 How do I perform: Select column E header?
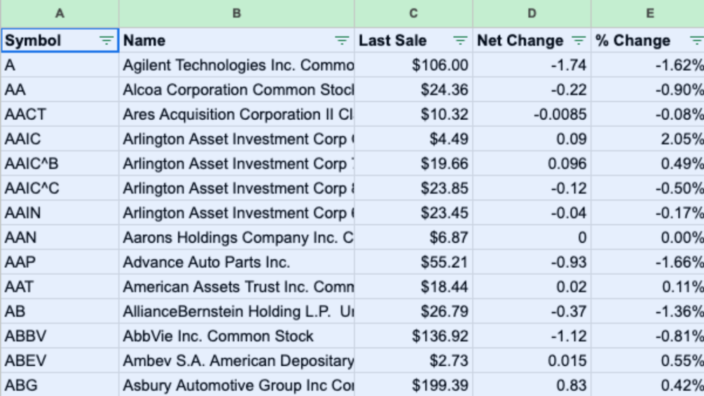[649, 13]
